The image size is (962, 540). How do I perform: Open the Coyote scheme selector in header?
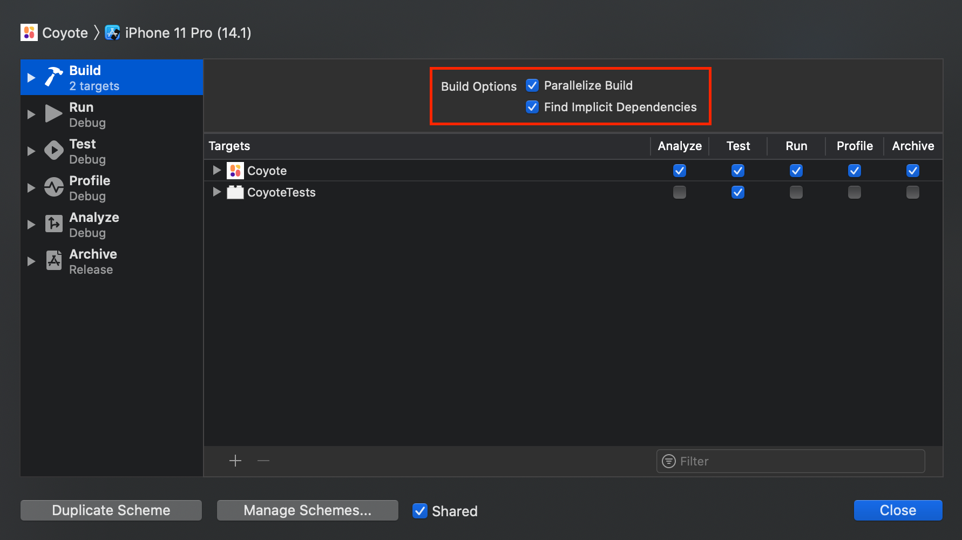click(54, 32)
